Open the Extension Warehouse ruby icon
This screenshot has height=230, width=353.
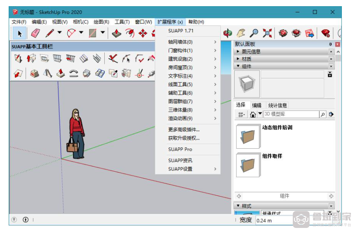pos(296,33)
